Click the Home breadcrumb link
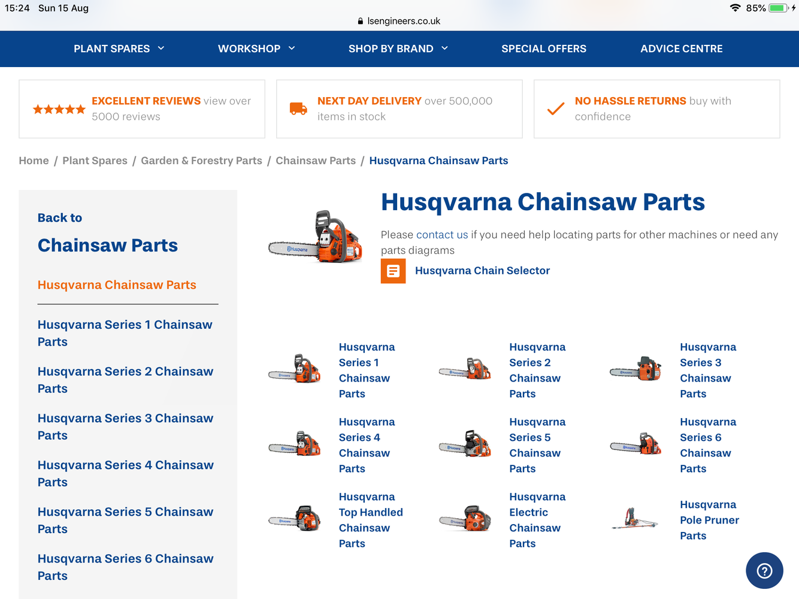 34,161
